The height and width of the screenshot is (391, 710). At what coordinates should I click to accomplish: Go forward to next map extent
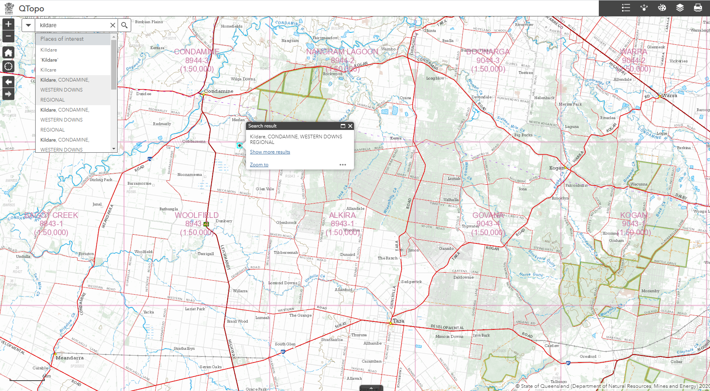tap(8, 94)
